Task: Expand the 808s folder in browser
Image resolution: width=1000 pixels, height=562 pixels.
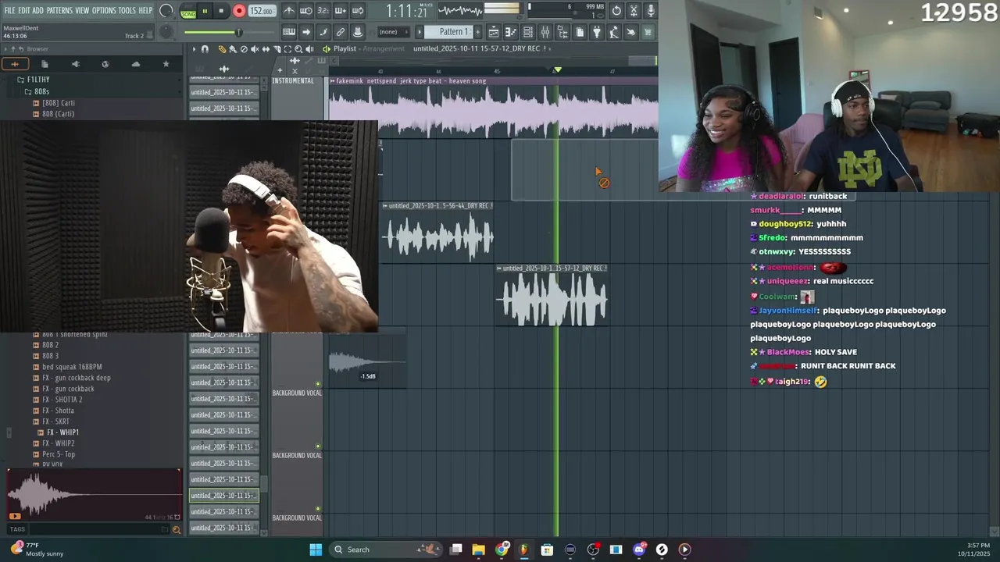Action: coord(41,91)
